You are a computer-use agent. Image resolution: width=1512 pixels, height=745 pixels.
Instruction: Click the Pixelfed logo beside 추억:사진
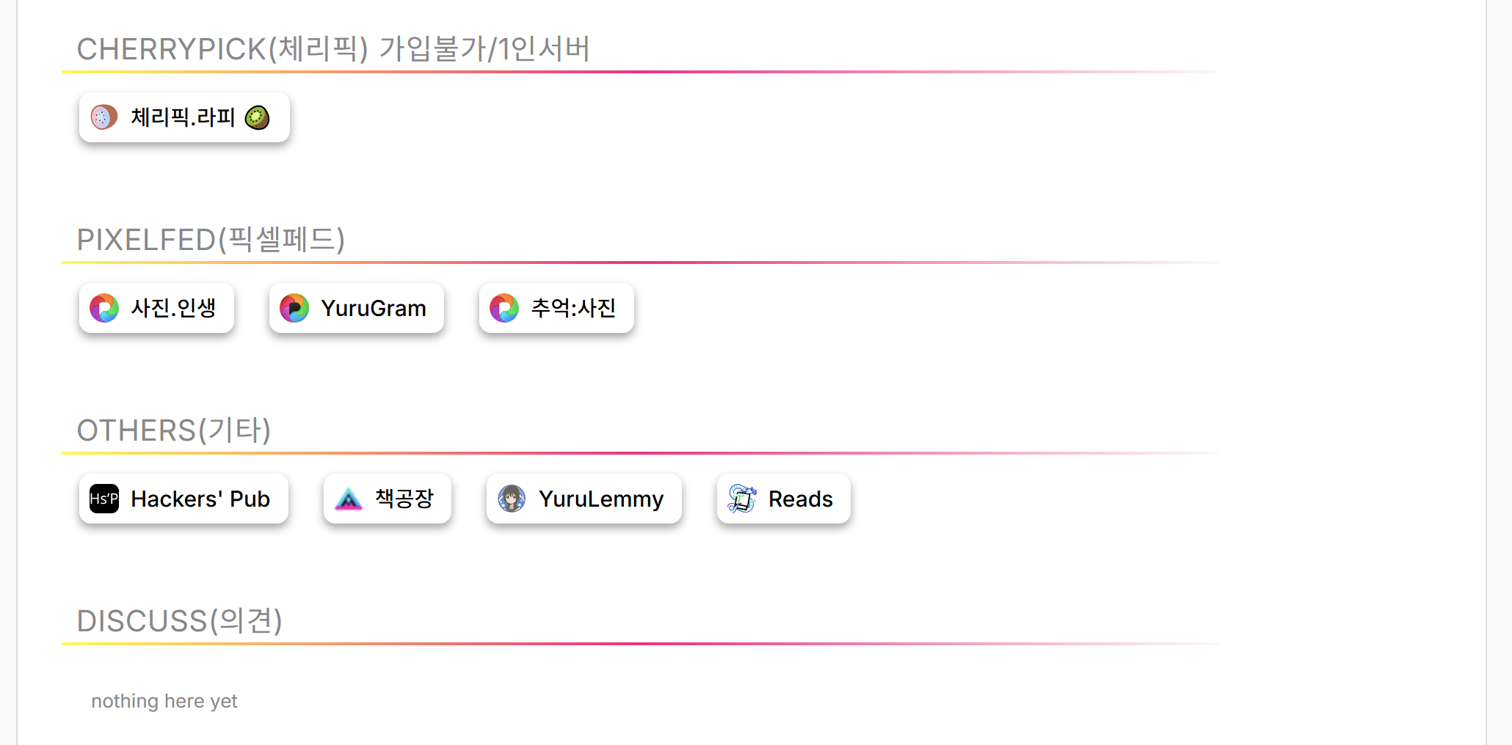pyautogui.click(x=504, y=308)
